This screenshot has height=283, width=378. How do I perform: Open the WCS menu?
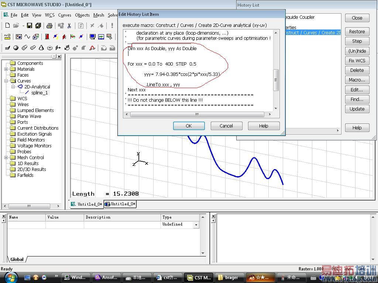50,15
